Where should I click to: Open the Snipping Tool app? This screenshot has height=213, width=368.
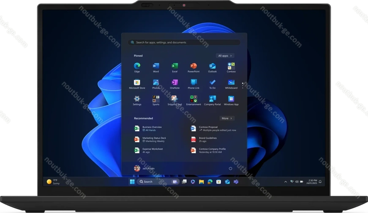[174, 99]
